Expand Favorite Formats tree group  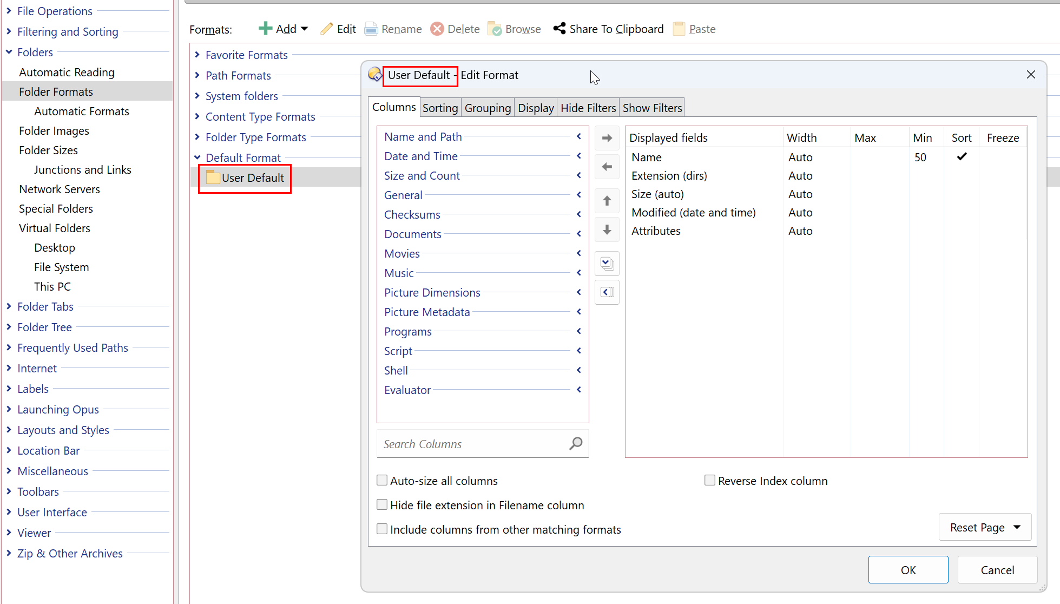point(197,55)
